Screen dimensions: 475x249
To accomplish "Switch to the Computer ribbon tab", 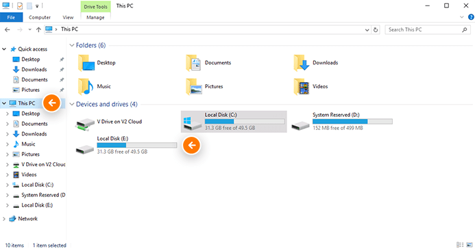I will (x=40, y=18).
